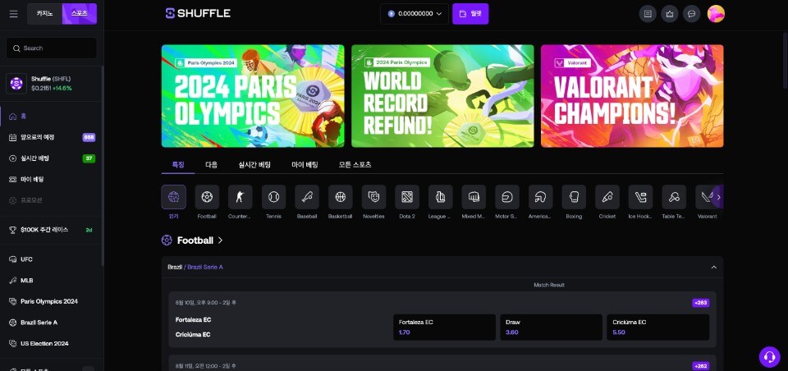
Task: Switch to the 카지노 (Casino) tab
Action: [44, 14]
